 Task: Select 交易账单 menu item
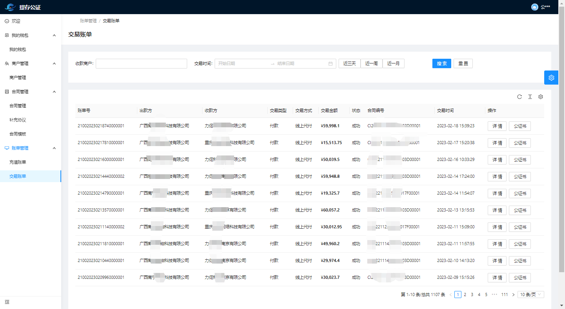coord(31,176)
